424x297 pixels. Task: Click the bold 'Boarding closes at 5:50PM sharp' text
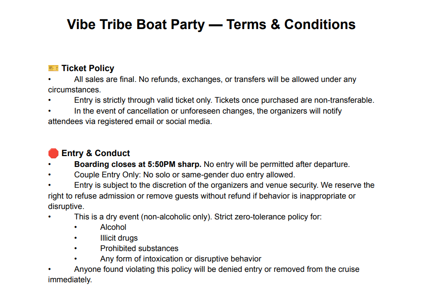pyautogui.click(x=138, y=164)
